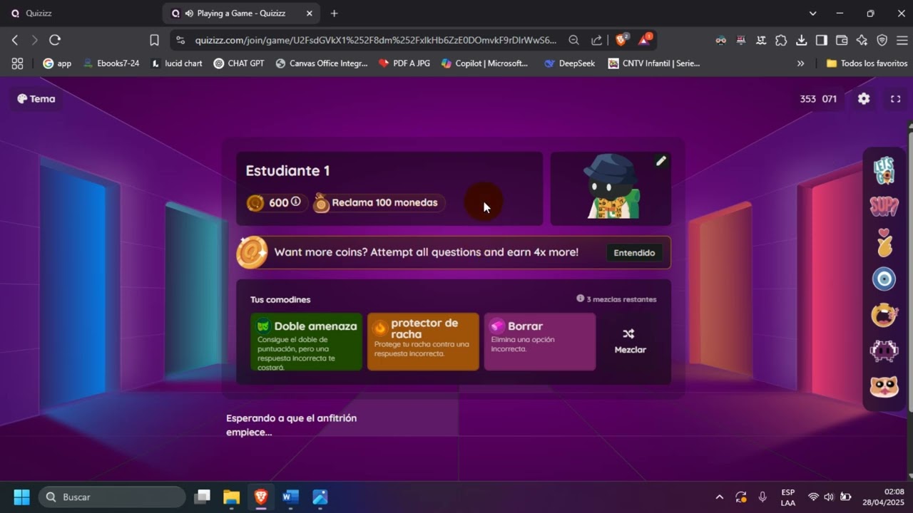Open File Explorer from taskbar

[231, 497]
